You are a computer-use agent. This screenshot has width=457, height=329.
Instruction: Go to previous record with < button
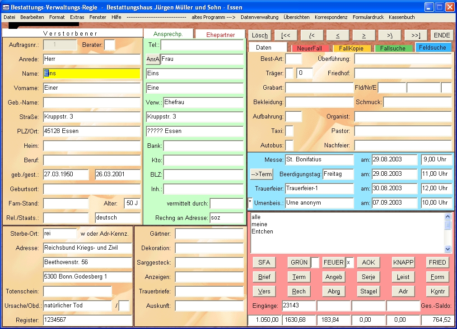pyautogui.click(x=338, y=36)
